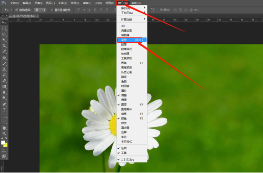Open 帮助(H) menu
Image resolution: width=263 pixels, height=173 pixels.
tap(136, 3)
